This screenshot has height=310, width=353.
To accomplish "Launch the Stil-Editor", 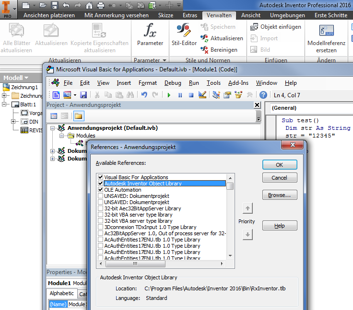I will click(x=184, y=34).
